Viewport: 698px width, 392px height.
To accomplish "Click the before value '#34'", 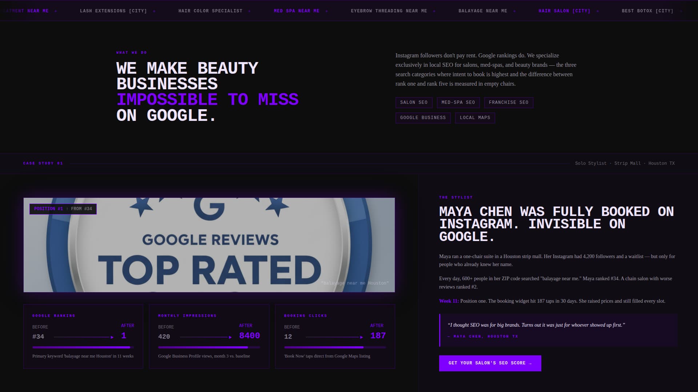I will click(x=38, y=337).
